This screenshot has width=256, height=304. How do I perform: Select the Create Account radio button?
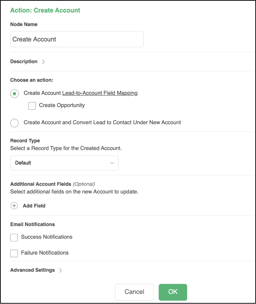tap(14, 94)
